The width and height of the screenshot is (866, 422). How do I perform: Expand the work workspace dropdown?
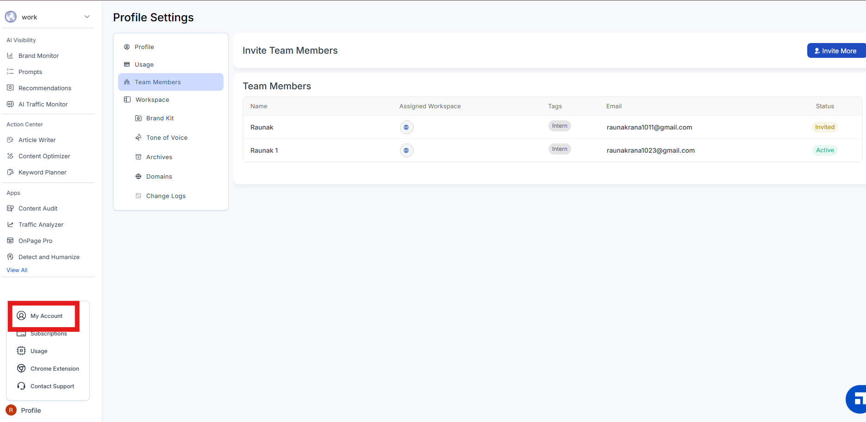87,17
